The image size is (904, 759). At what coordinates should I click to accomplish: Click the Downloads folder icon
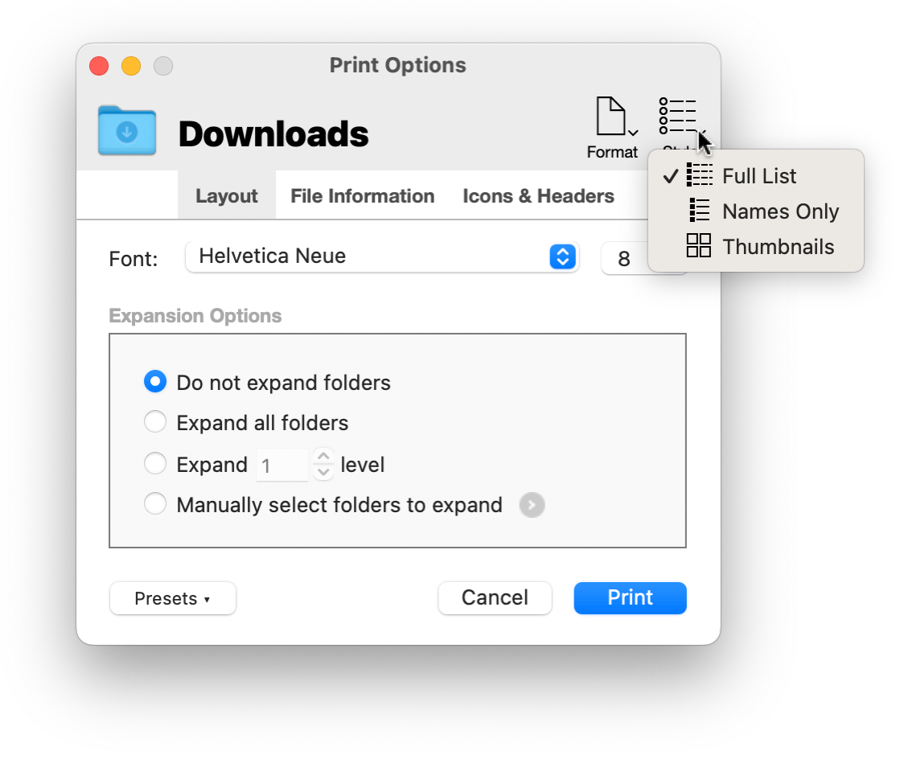[125, 131]
